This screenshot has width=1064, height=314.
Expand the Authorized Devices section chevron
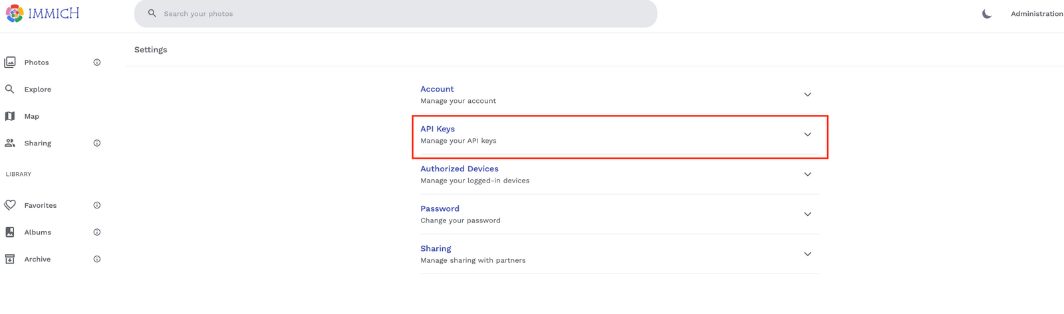(807, 174)
